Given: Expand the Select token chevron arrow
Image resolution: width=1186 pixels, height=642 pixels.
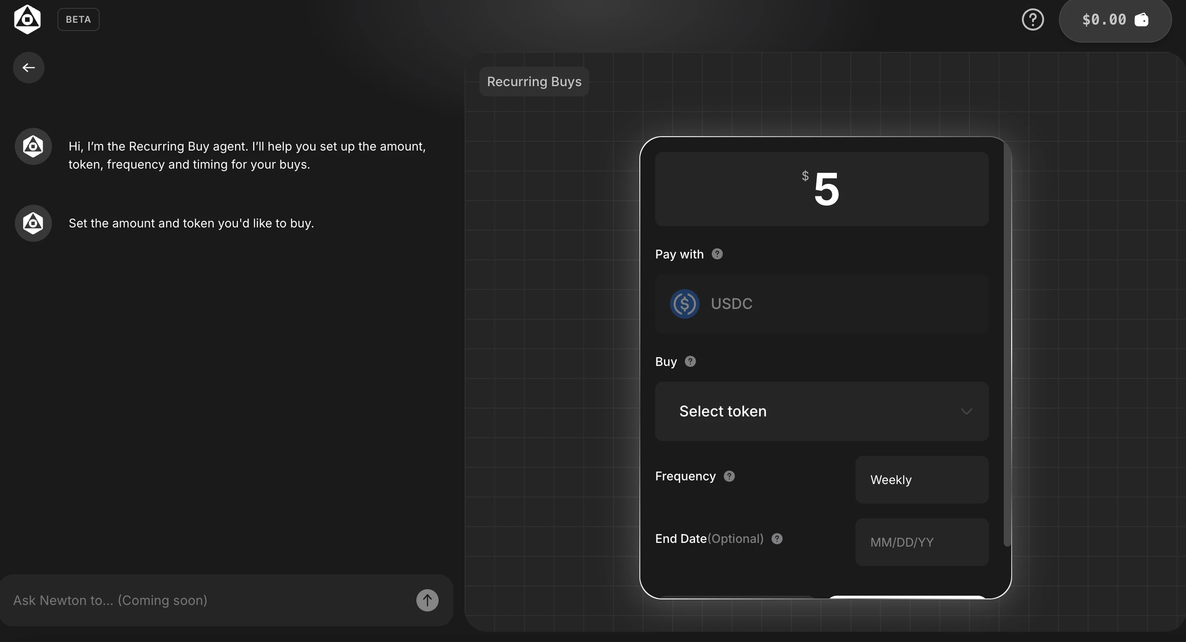Looking at the screenshot, I should (966, 411).
